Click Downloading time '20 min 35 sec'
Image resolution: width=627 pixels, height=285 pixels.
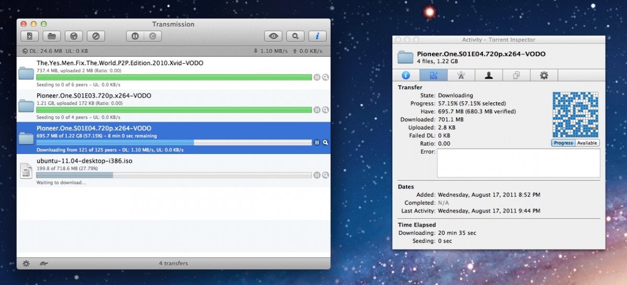pos(457,233)
